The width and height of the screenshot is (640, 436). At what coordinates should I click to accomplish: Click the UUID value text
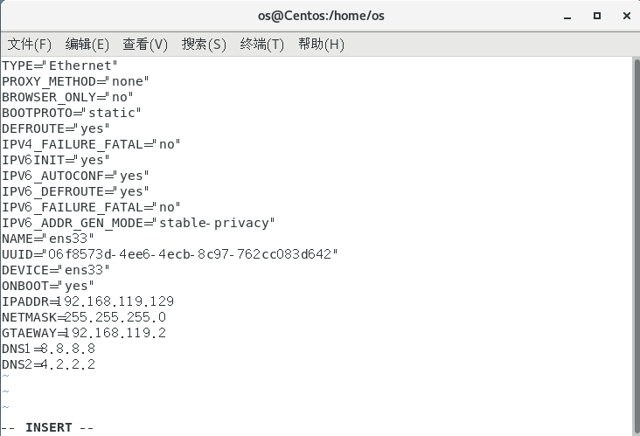click(x=192, y=254)
